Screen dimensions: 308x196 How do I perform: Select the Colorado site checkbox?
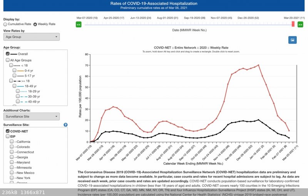click(x=12, y=146)
